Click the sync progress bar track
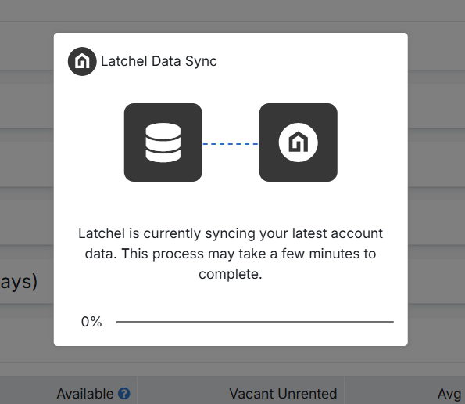 point(255,322)
